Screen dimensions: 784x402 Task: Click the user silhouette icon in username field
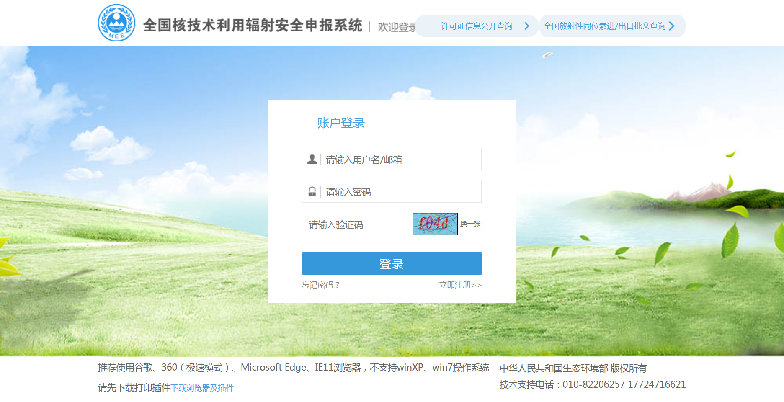pyautogui.click(x=312, y=159)
